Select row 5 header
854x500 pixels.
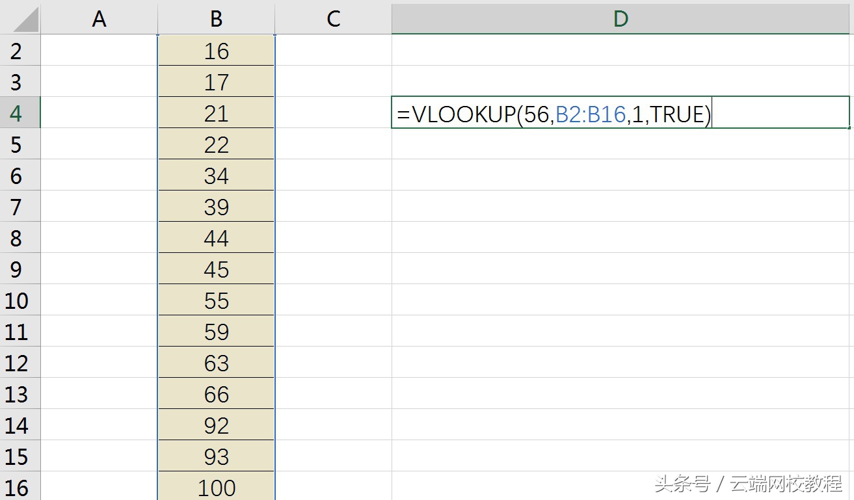point(20,144)
